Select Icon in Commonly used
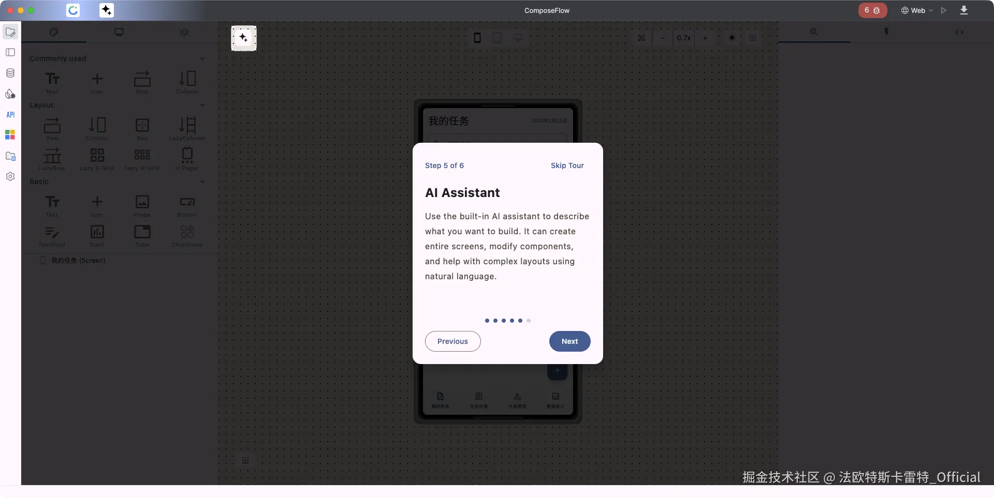This screenshot has width=994, height=498. [97, 82]
